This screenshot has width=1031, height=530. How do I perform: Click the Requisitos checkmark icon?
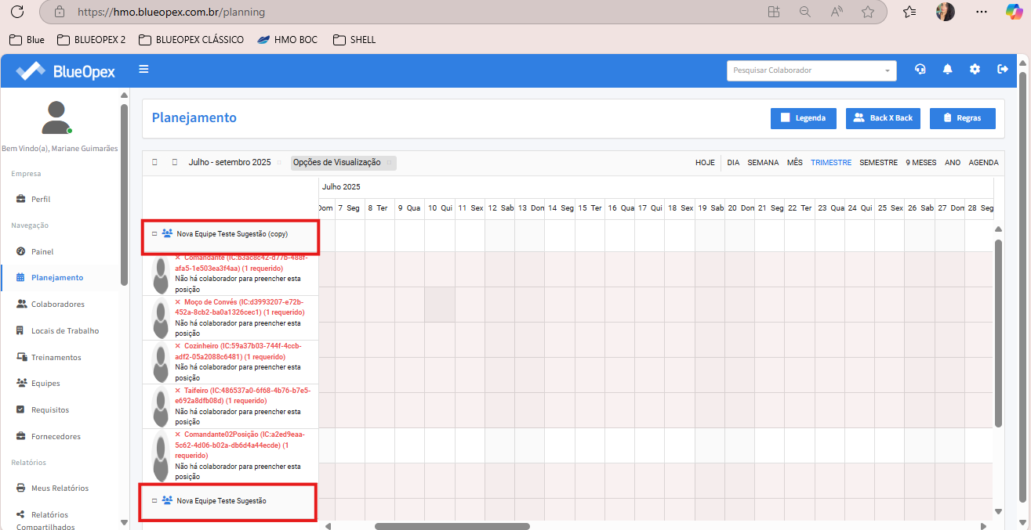[x=21, y=409]
